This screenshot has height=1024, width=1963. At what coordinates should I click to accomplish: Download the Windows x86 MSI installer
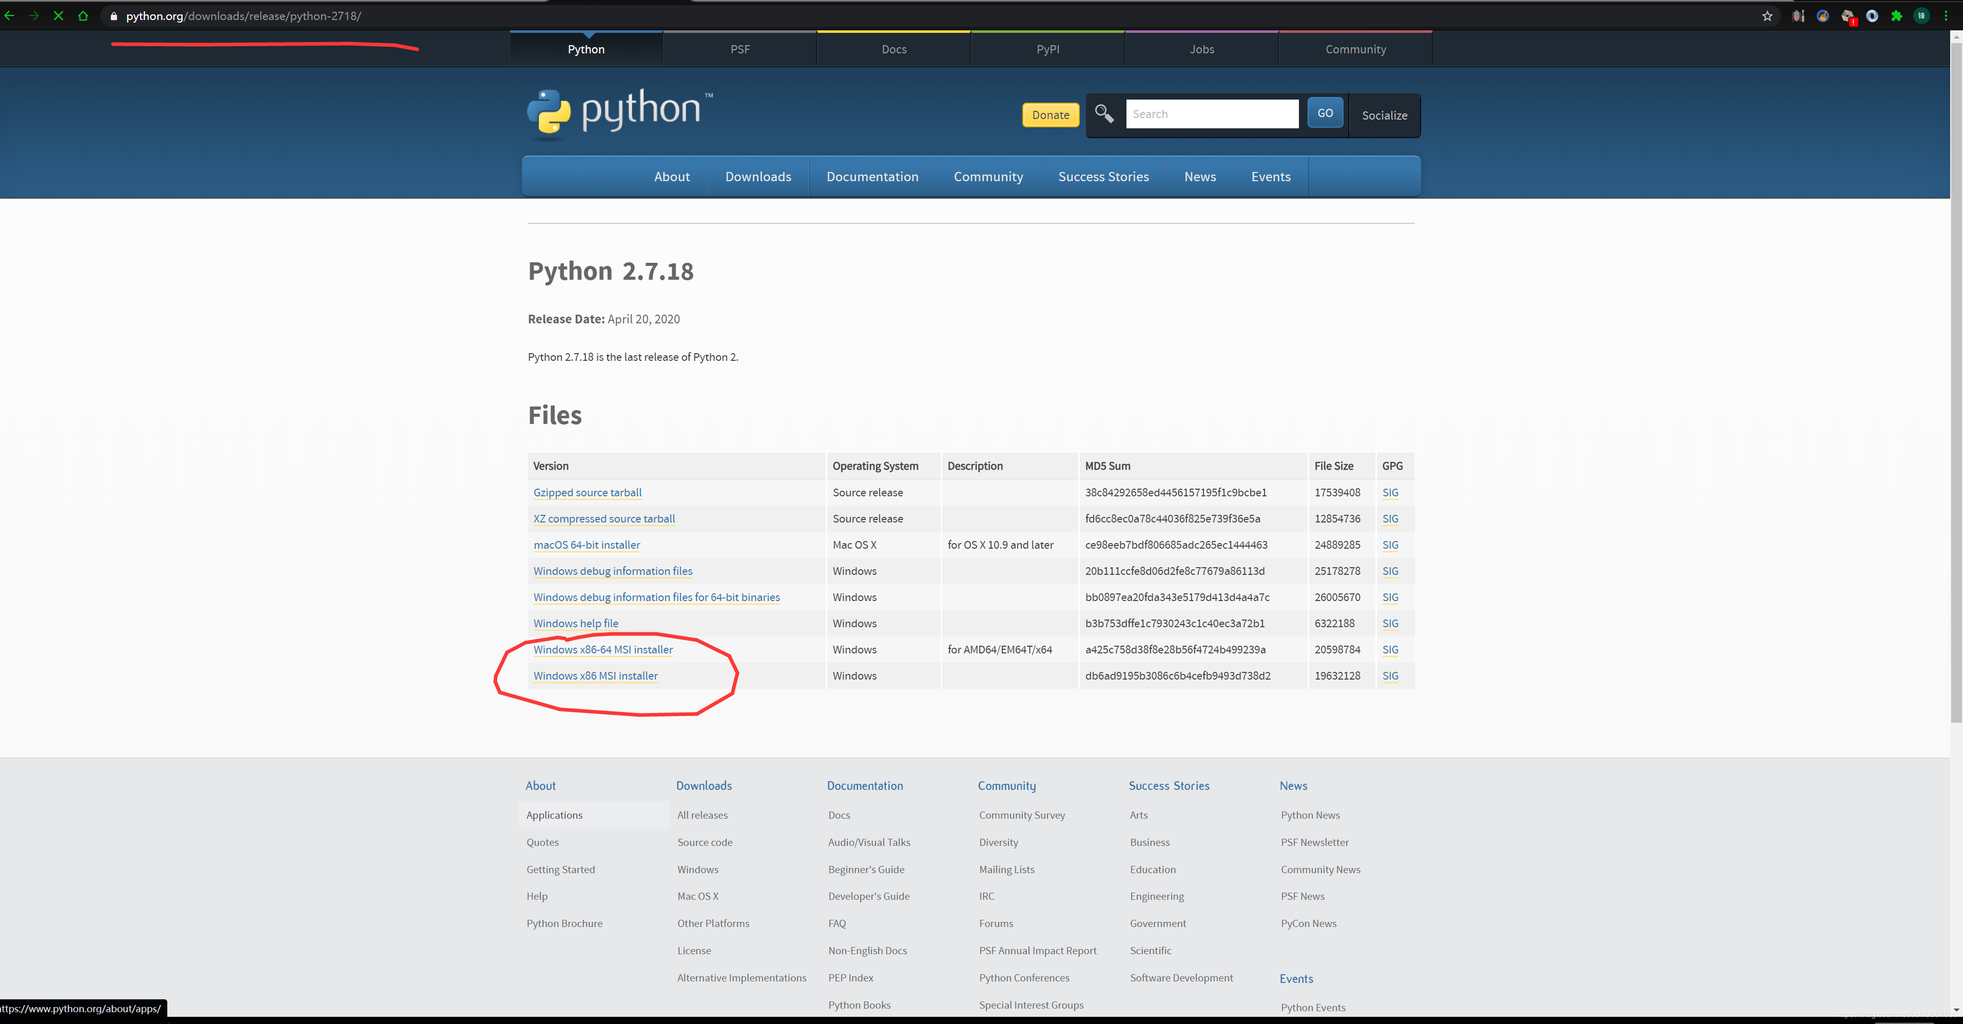click(595, 676)
